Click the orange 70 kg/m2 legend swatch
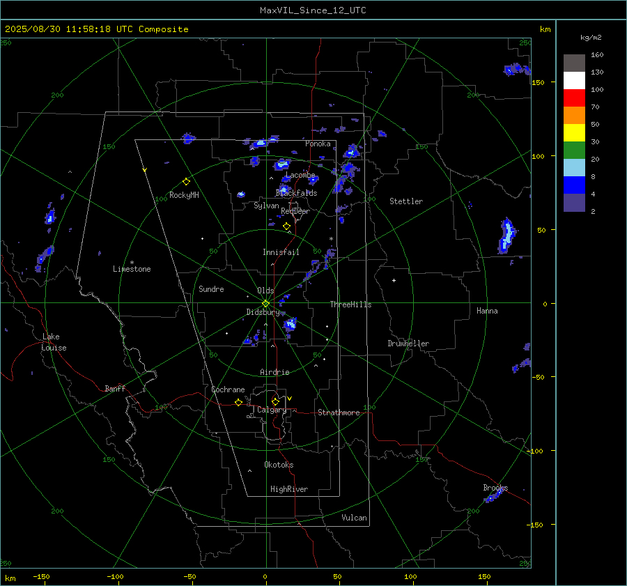Image resolution: width=627 pixels, height=586 pixels. [574, 116]
